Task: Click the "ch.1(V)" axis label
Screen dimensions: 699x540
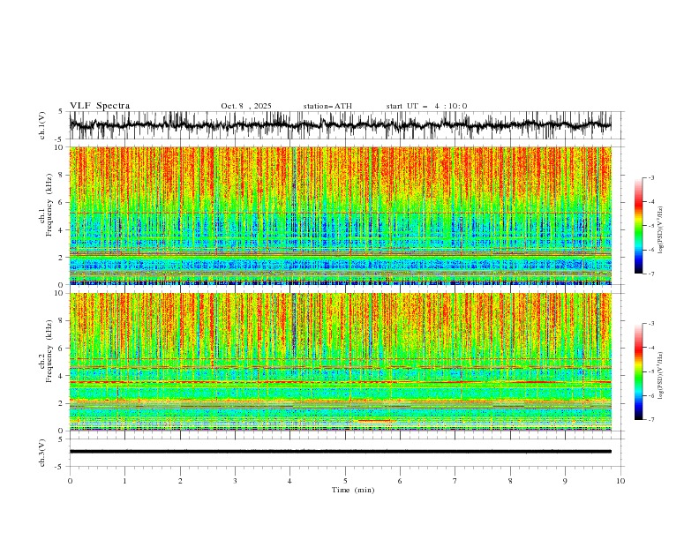Action: (x=42, y=125)
